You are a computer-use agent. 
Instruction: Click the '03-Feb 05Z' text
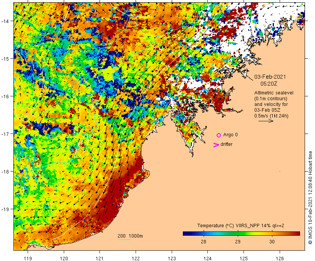[x=267, y=110]
